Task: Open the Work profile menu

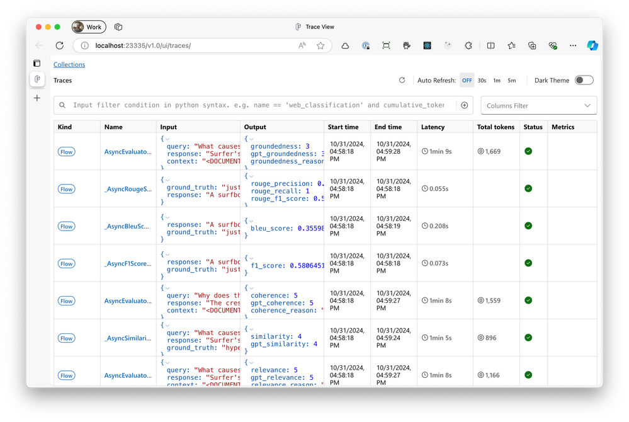Action: (89, 27)
